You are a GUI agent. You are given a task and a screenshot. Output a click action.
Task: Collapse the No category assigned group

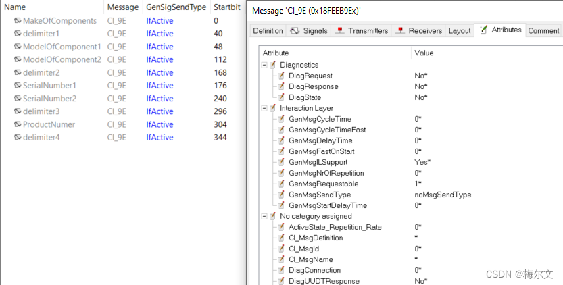click(x=265, y=216)
